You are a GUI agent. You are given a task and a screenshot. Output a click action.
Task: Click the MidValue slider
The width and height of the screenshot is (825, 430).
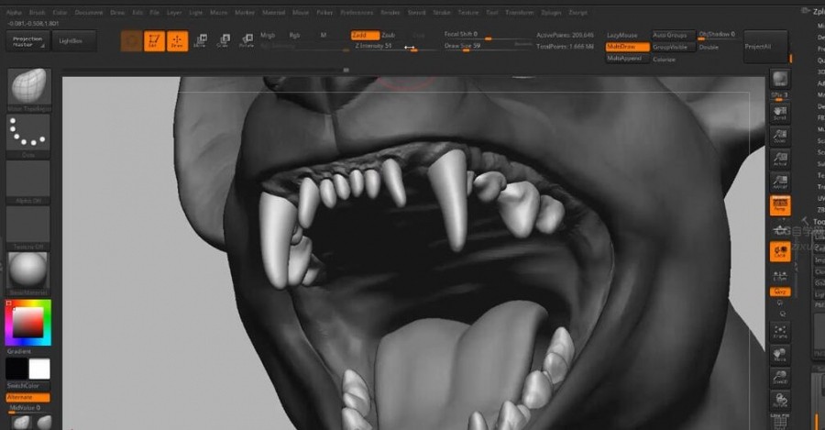(x=28, y=409)
